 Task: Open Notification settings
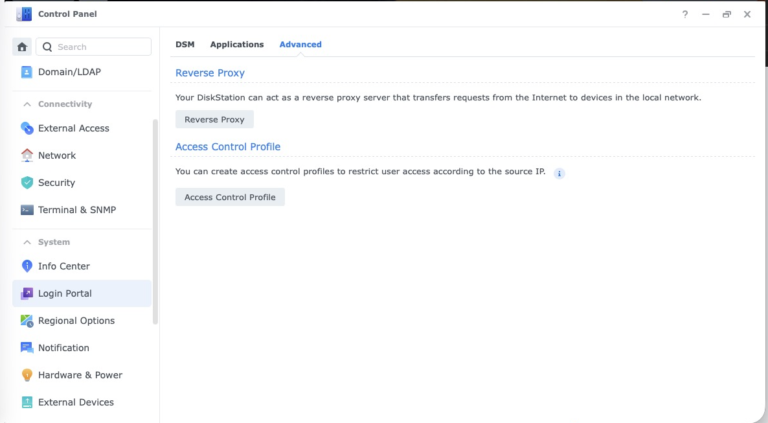(63, 348)
